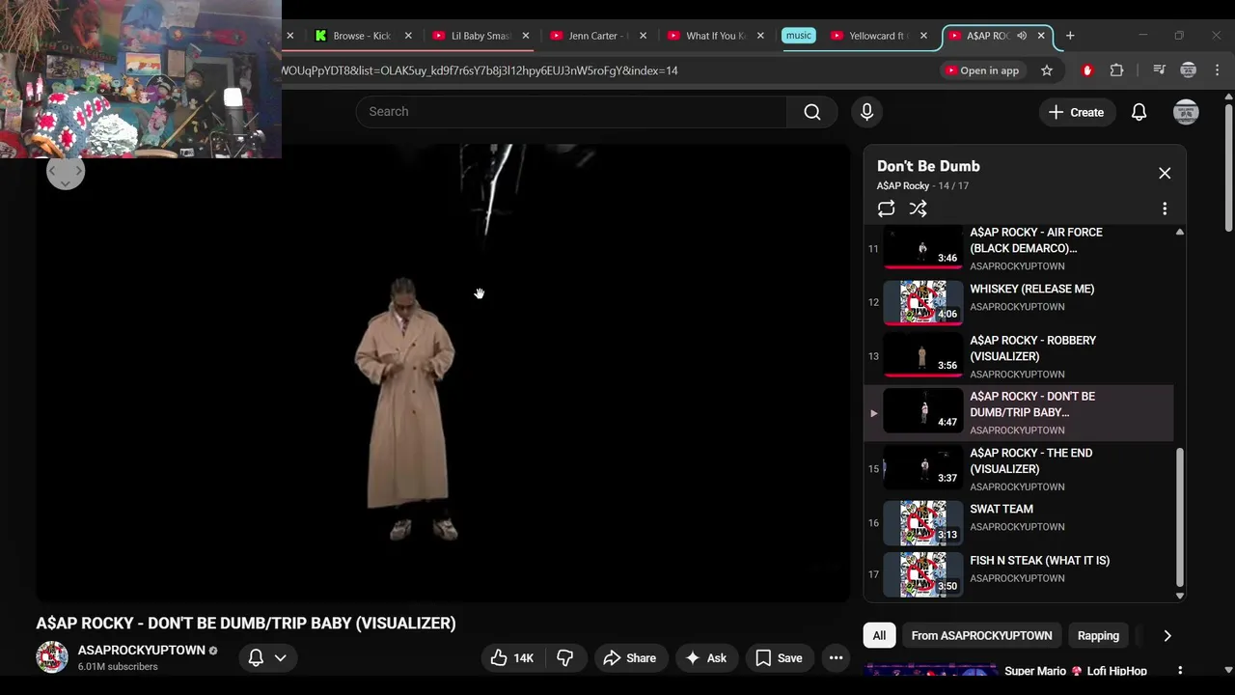Share the video
This screenshot has width=1235, height=695.
pyautogui.click(x=629, y=658)
